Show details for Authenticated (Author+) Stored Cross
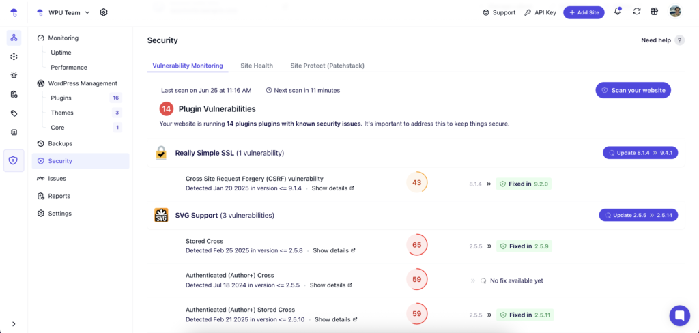Image resolution: width=699 pixels, height=333 pixels. click(336, 319)
